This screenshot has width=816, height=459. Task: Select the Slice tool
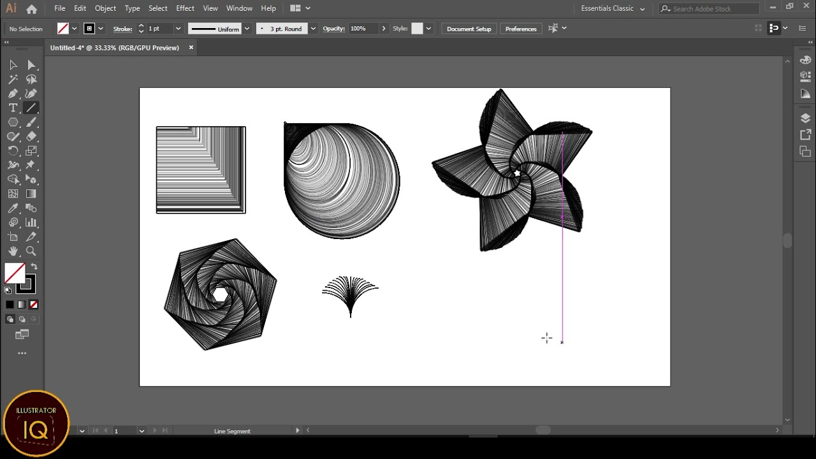(x=31, y=237)
